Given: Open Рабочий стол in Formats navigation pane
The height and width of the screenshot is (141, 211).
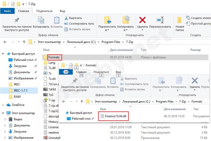Looking at the screenshot, I should tap(79, 118).
